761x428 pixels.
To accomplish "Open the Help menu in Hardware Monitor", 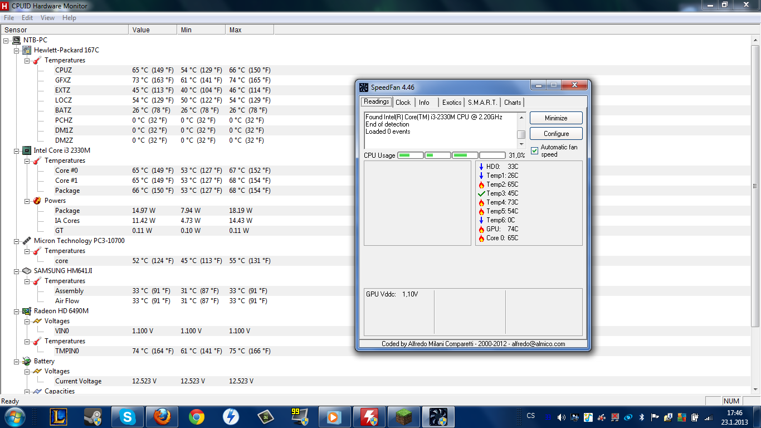I will [69, 18].
